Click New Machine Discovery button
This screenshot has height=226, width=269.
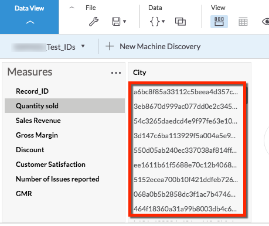(153, 46)
